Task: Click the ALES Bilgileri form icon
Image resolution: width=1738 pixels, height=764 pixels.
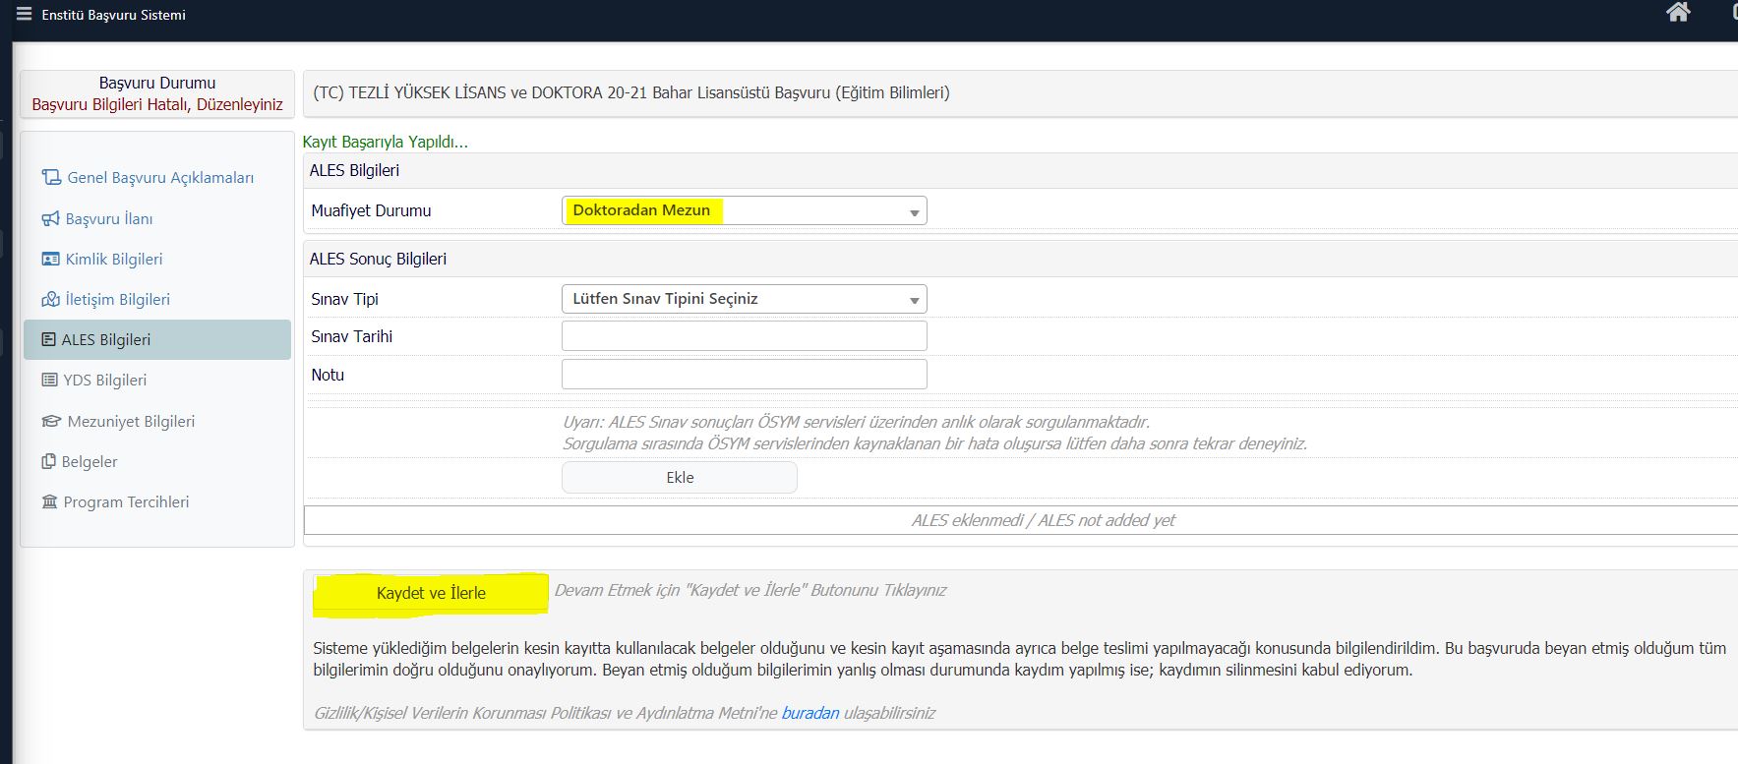Action: click(x=48, y=339)
